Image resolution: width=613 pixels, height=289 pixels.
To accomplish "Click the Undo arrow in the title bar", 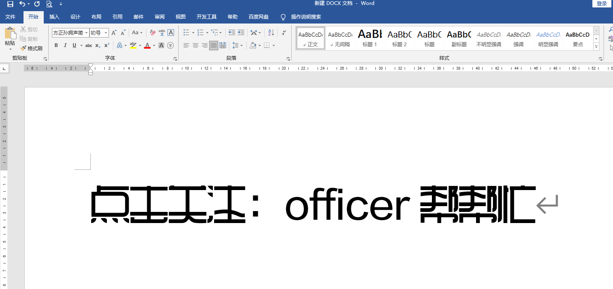I will pyautogui.click(x=22, y=4).
